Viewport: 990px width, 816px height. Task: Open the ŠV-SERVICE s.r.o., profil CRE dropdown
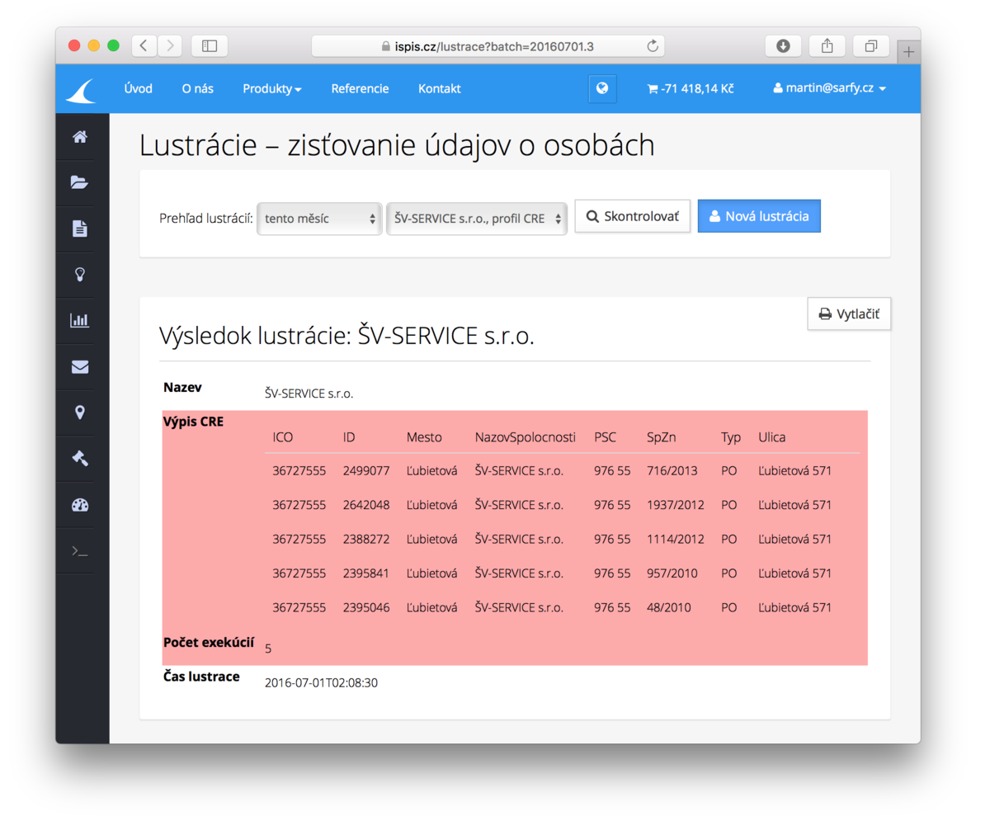(x=477, y=218)
